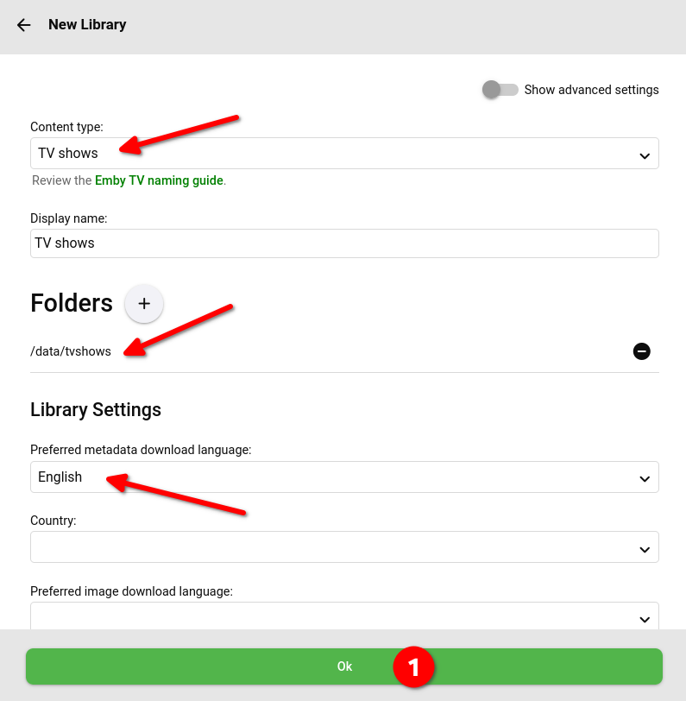
Task: Select the /data/tvshows folder path entry
Action: pyautogui.click(x=71, y=351)
